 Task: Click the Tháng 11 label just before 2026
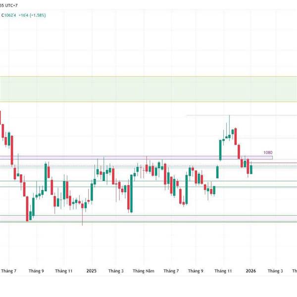click(223, 271)
